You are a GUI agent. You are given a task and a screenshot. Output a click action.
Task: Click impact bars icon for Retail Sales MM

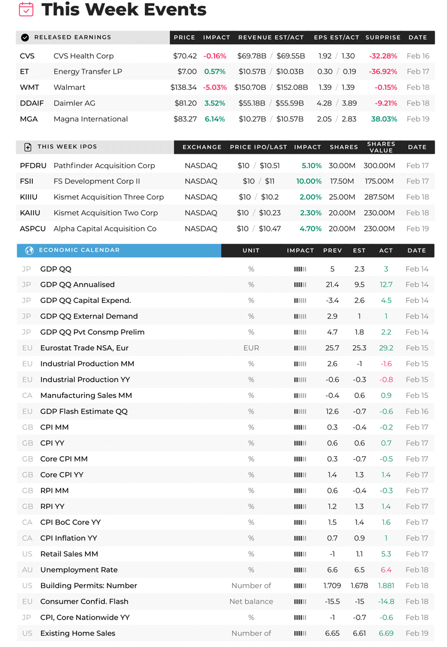point(300,554)
